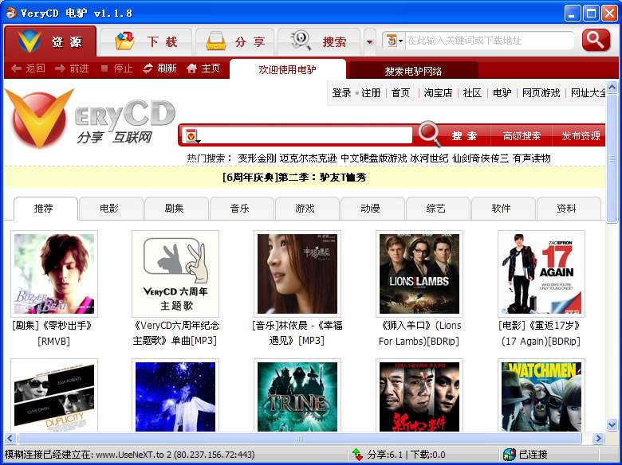Expand the dropdown arrow next to 搜索 tab
This screenshot has height=465, width=622.
(x=369, y=42)
